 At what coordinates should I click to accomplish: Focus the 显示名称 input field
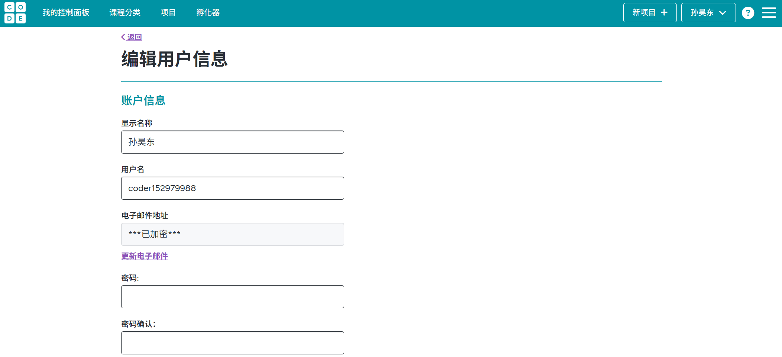pyautogui.click(x=233, y=142)
